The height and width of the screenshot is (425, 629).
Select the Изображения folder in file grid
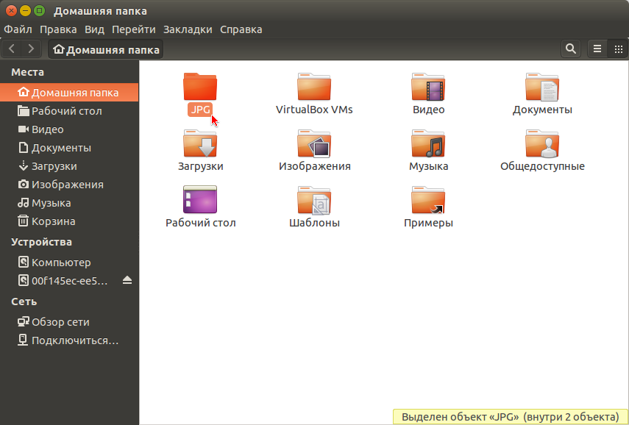(314, 143)
